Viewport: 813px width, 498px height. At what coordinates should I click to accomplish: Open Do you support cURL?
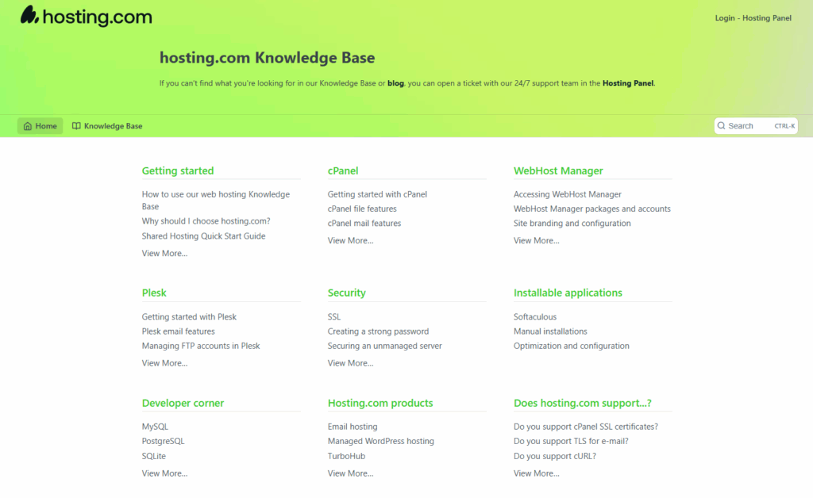point(554,456)
